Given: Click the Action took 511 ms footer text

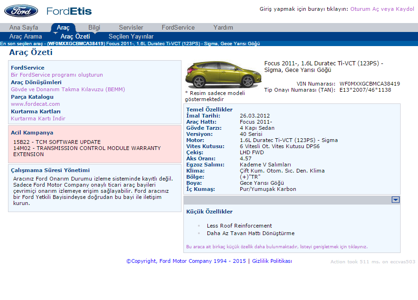Looking at the screenshot, I should tap(373, 262).
